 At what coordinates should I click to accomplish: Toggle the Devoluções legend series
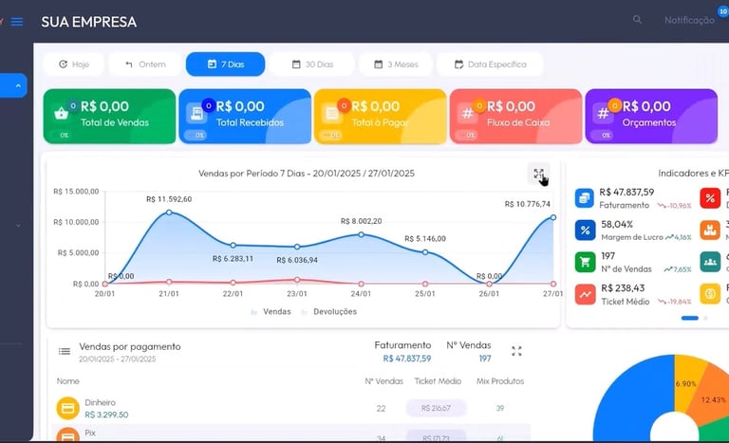(328, 311)
